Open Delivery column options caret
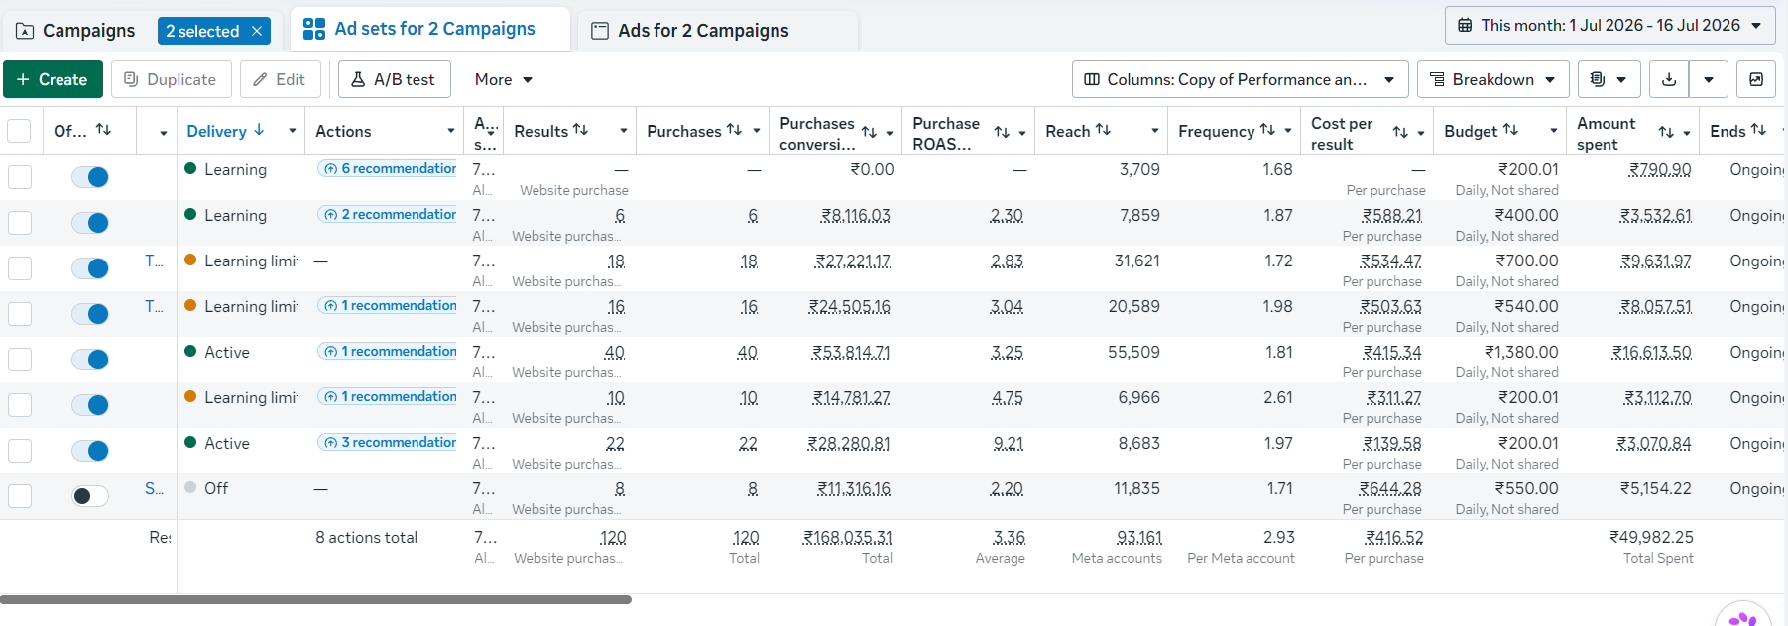Viewport: 1788px width, 626px height. pyautogui.click(x=293, y=131)
